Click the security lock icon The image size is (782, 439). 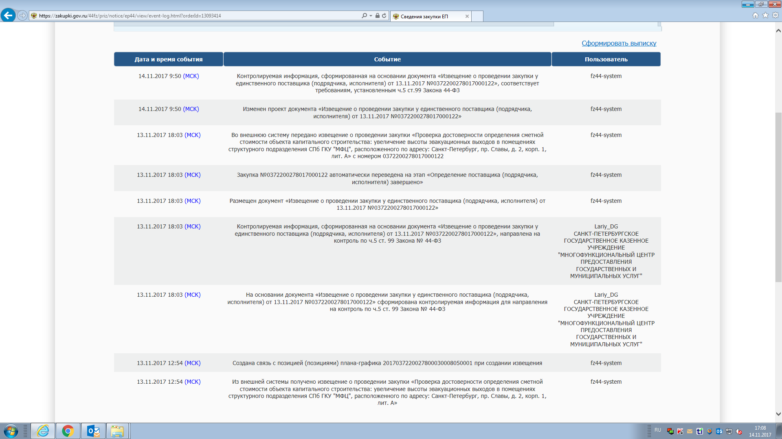(378, 15)
